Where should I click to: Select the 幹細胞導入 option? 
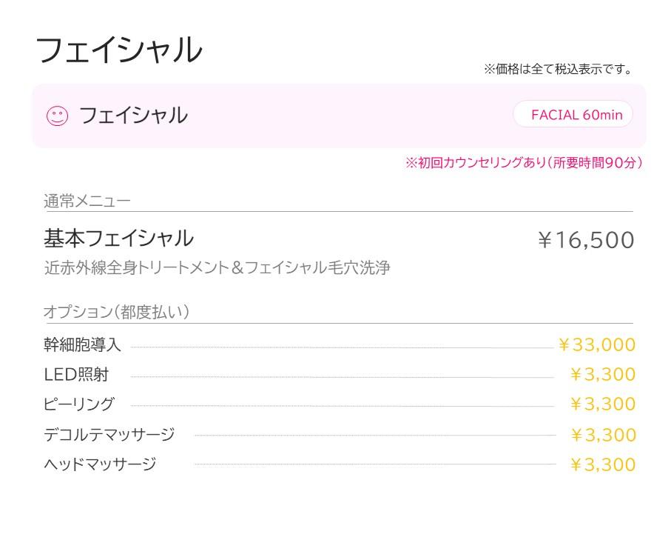pyautogui.click(x=82, y=345)
